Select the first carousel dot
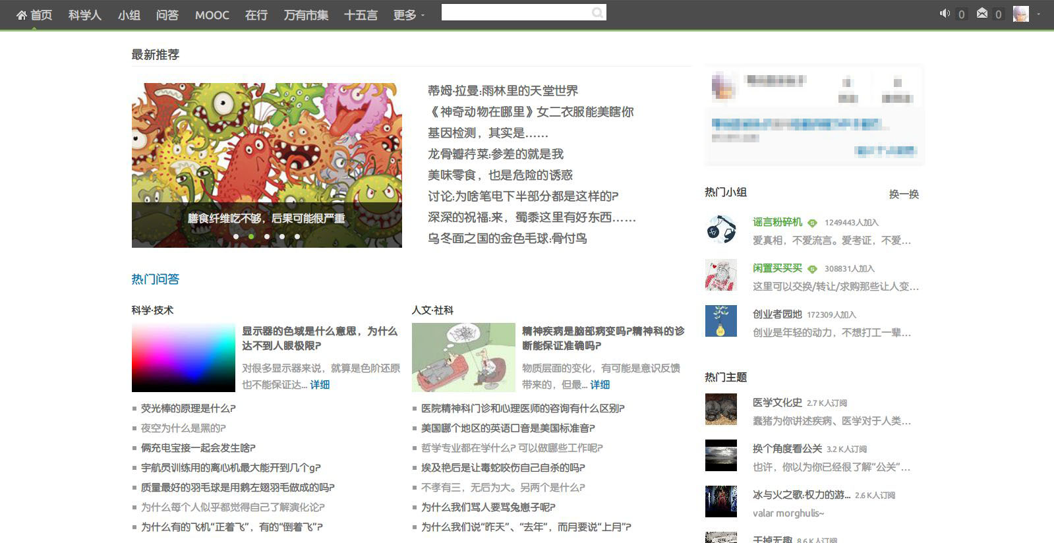The image size is (1054, 543). 236,236
